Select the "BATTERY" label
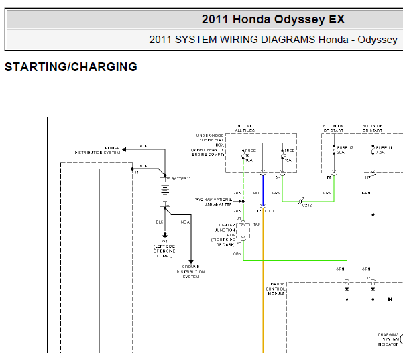Image resolution: width=403 pixels, height=353 pixels. coord(180,178)
